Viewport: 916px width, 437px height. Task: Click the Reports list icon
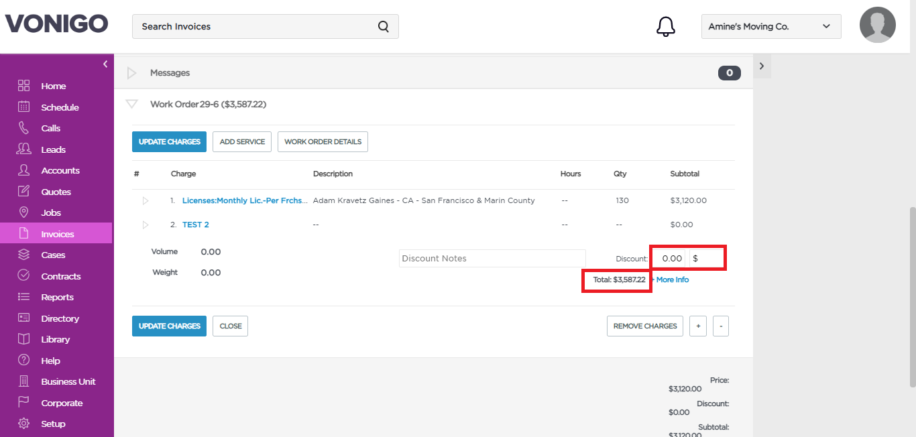point(24,297)
